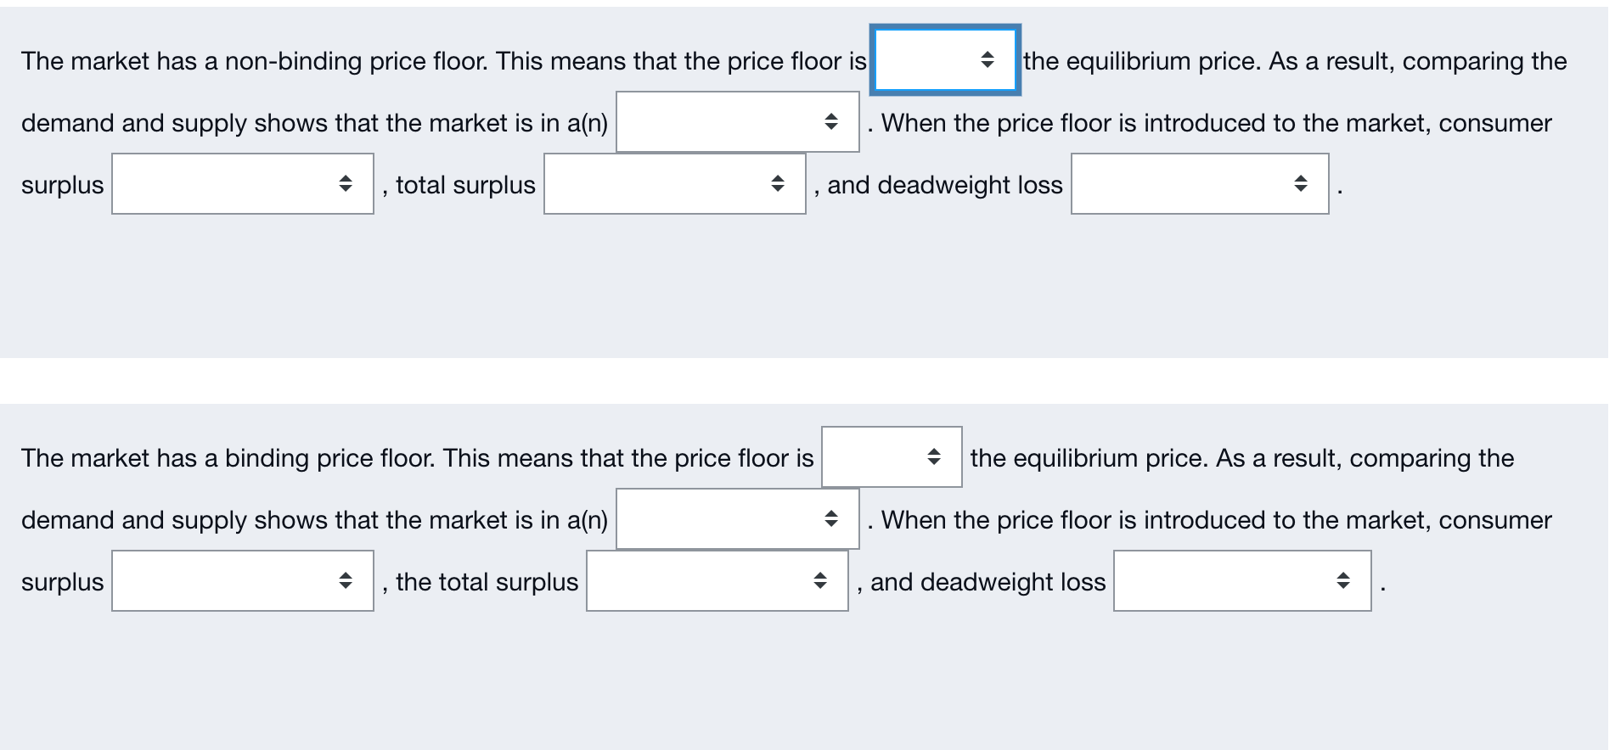Click arrow icon of focused non-binding price dropdown

pos(988,59)
